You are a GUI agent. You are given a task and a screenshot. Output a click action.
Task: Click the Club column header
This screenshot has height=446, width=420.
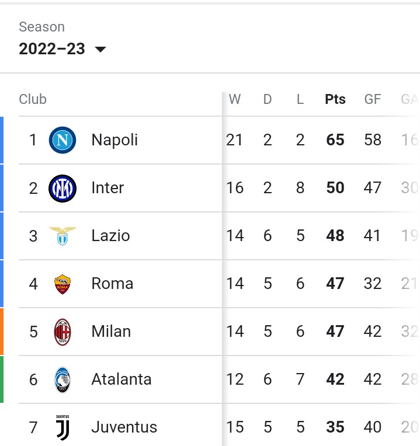pos(33,99)
